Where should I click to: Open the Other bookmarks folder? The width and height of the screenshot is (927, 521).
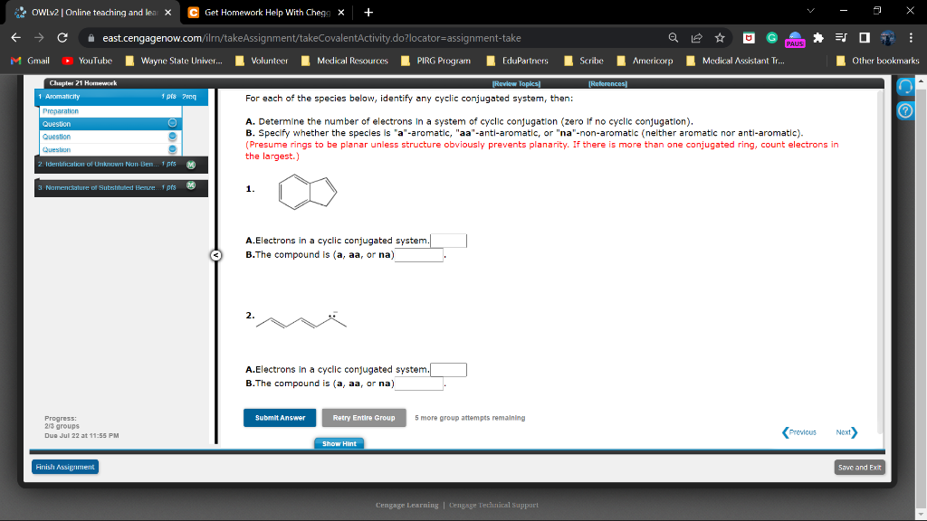click(x=878, y=61)
